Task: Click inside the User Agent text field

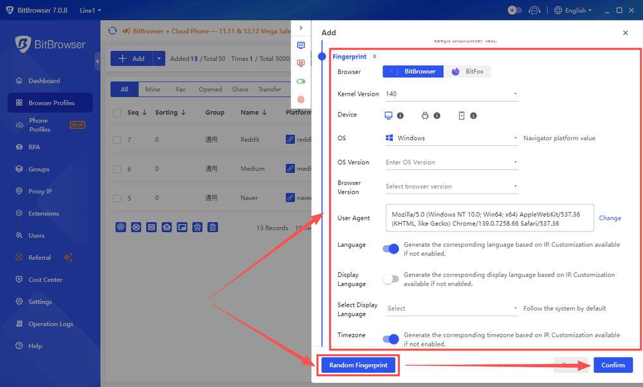Action: [x=489, y=218]
